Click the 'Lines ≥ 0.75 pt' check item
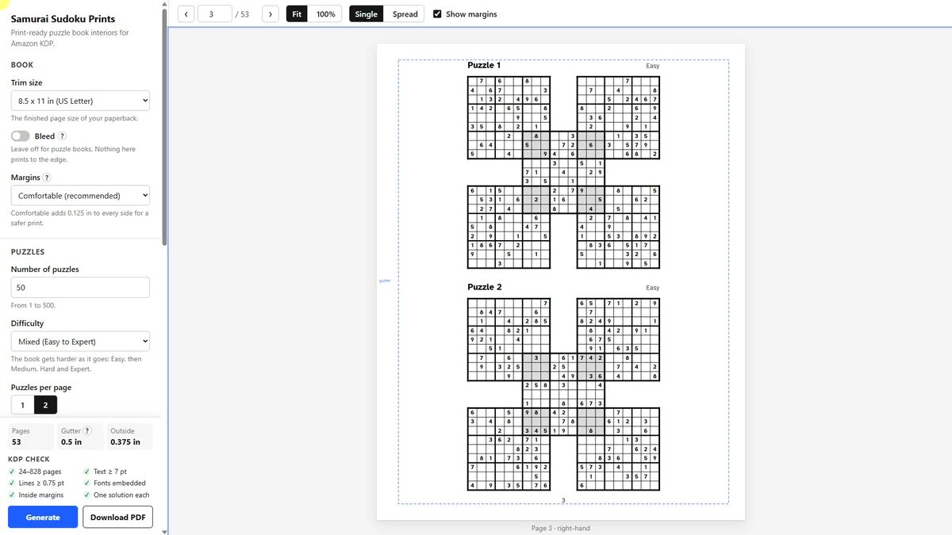Viewport: 952px width, 535px height. coord(36,483)
